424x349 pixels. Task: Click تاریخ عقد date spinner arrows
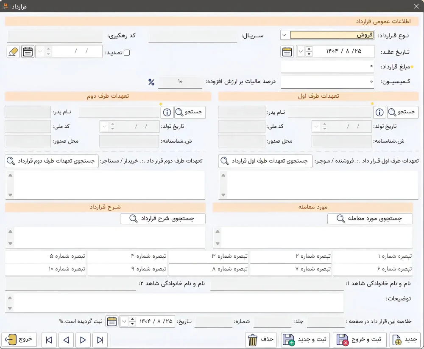[309, 51]
